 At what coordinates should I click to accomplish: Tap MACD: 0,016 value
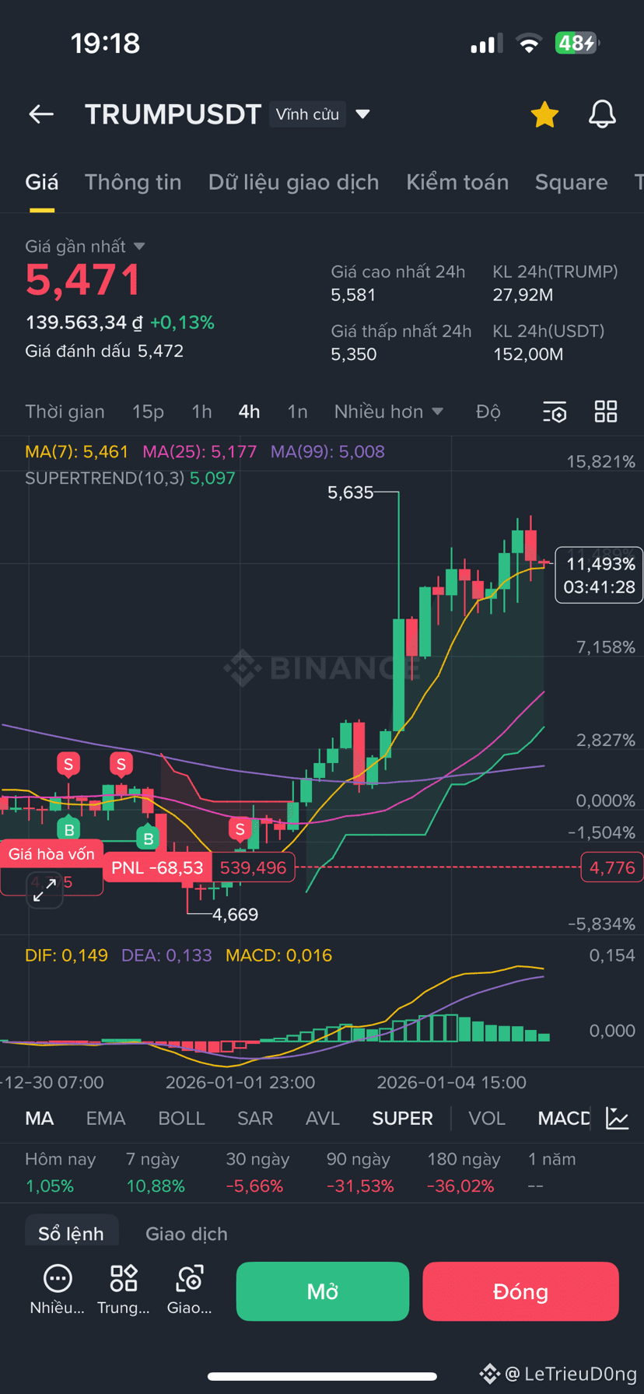coord(278,955)
